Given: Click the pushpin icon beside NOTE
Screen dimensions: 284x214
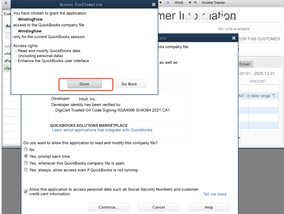Looking at the screenshot, I should 219,18.
